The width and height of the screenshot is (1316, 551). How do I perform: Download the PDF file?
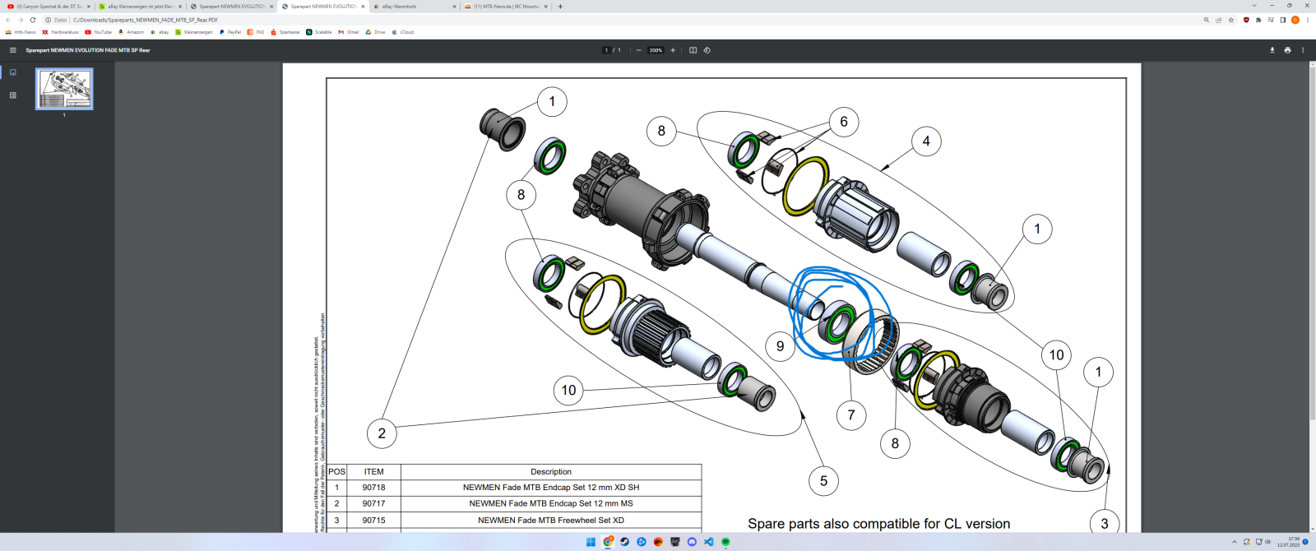1272,50
